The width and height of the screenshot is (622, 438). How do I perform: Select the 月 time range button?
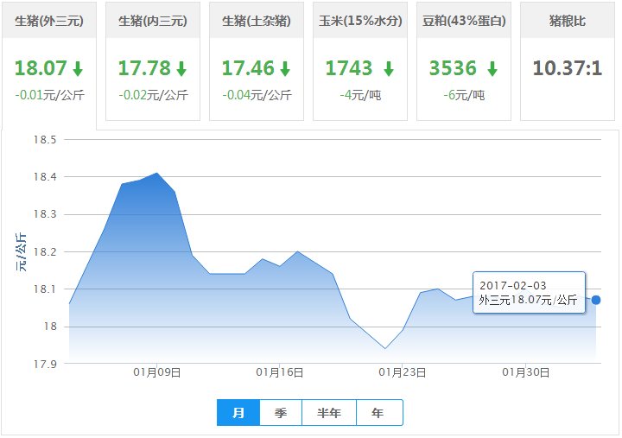pos(238,413)
